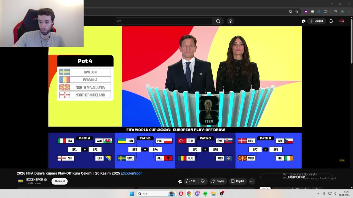Open Discord from the taskbar
353x198 pixels.
(197, 194)
